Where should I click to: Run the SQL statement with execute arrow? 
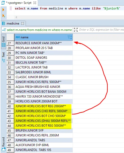(3, 10)
